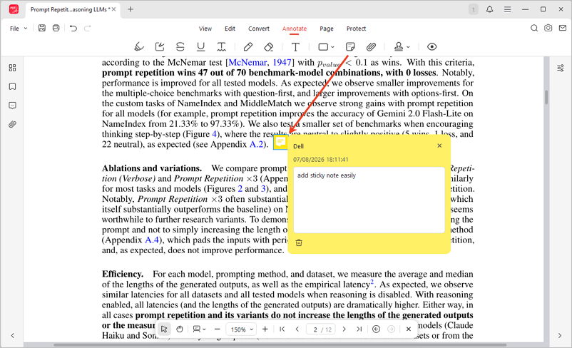Switch to the Protect tab
The height and width of the screenshot is (348, 572).
356,29
